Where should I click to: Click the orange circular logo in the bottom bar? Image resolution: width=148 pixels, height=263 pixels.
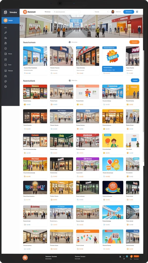point(25,258)
